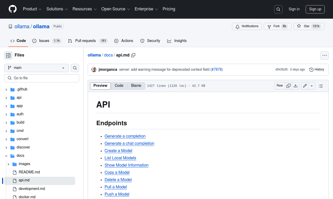Click the Sign in link

pos(294,9)
